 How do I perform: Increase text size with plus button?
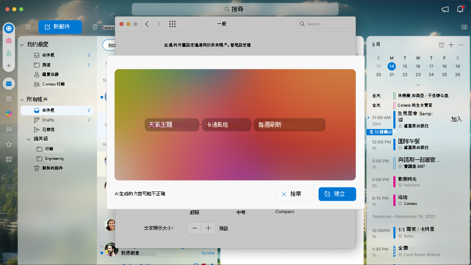point(208,228)
